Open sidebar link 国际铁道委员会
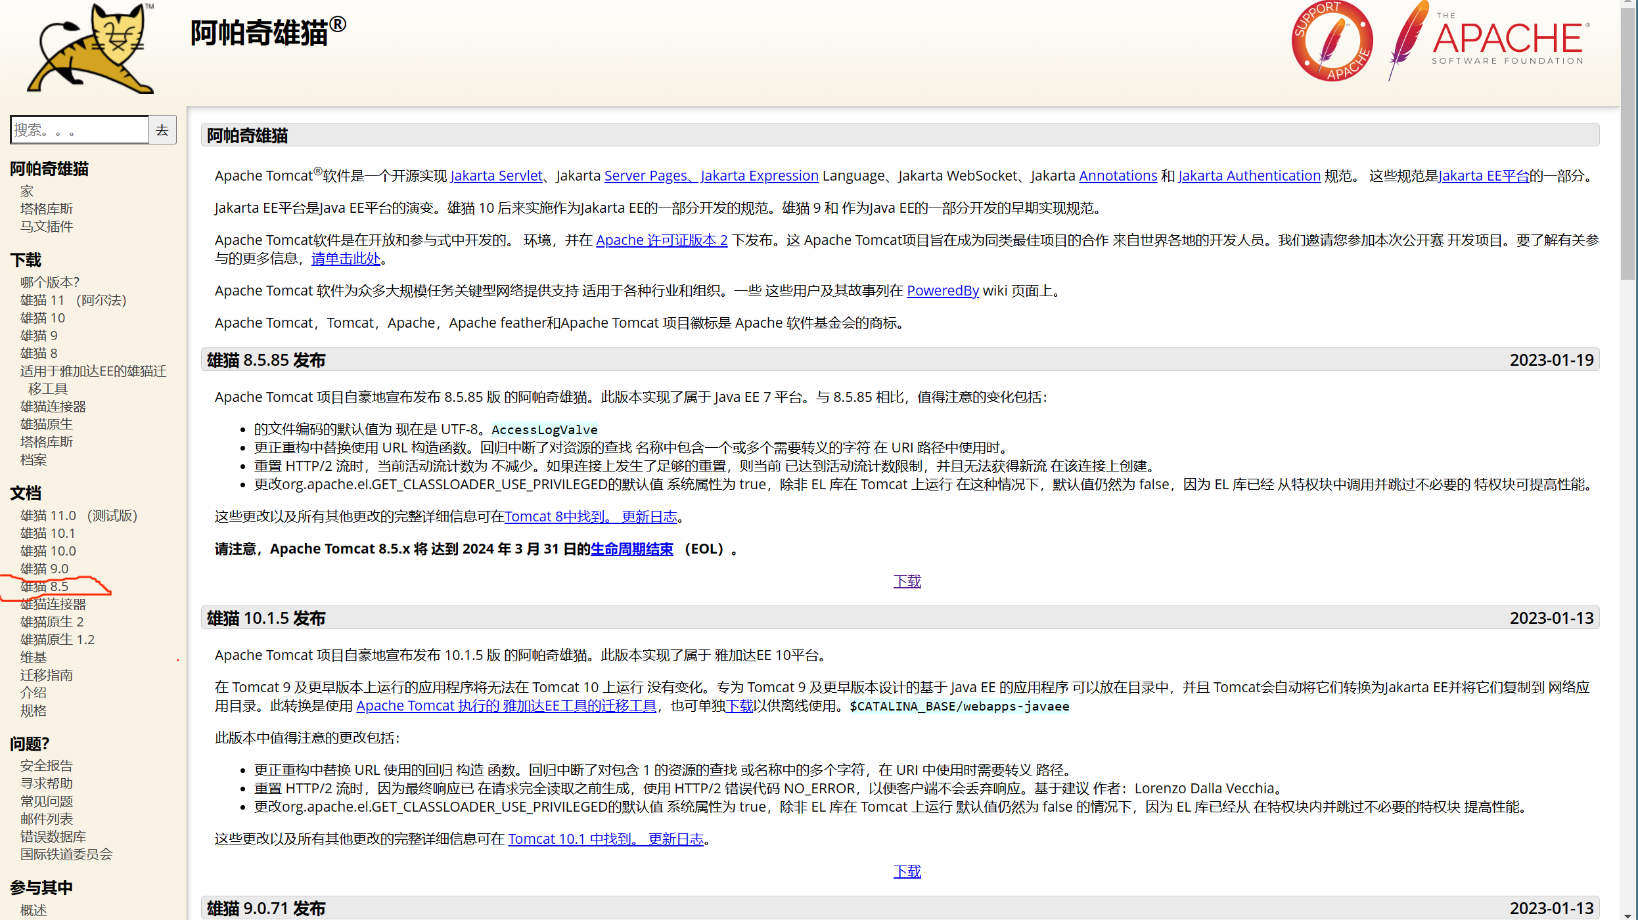 [x=66, y=854]
